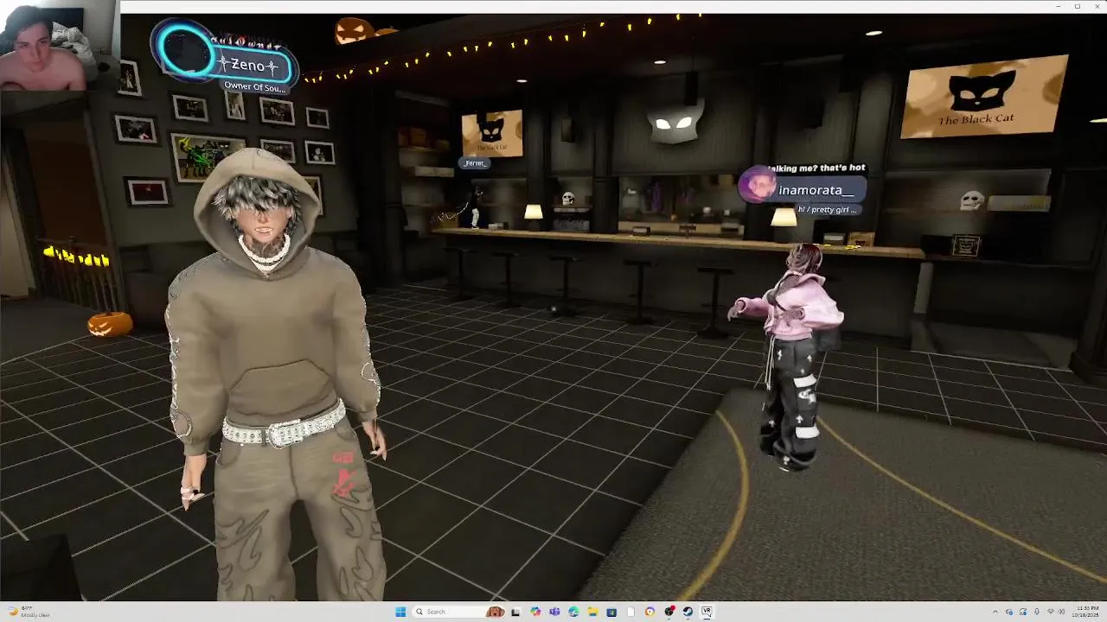Click the 'aking me? that's hot' chat bubble
This screenshot has width=1107, height=622.
pos(817,168)
